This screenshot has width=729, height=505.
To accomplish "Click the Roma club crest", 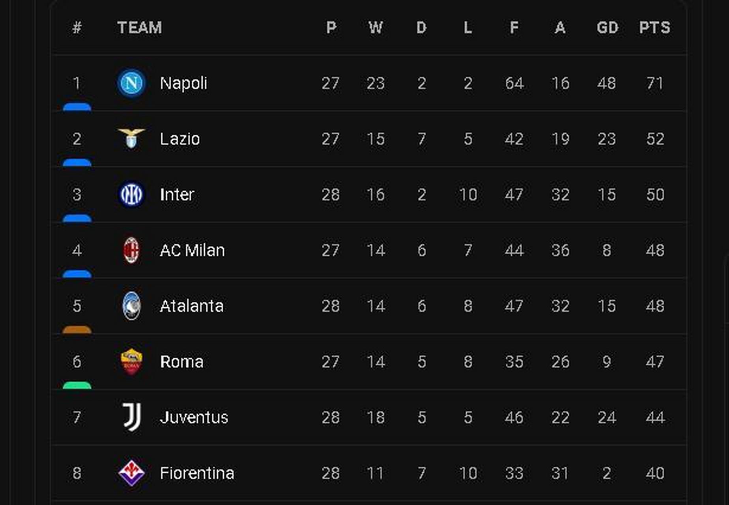I will [x=131, y=361].
